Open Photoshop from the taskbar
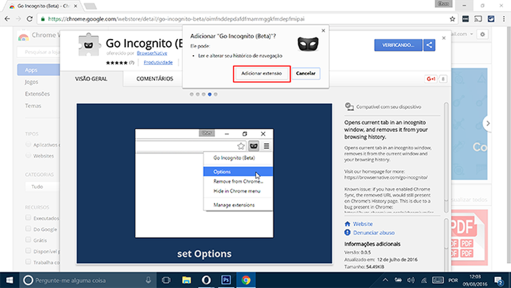 click(226, 280)
